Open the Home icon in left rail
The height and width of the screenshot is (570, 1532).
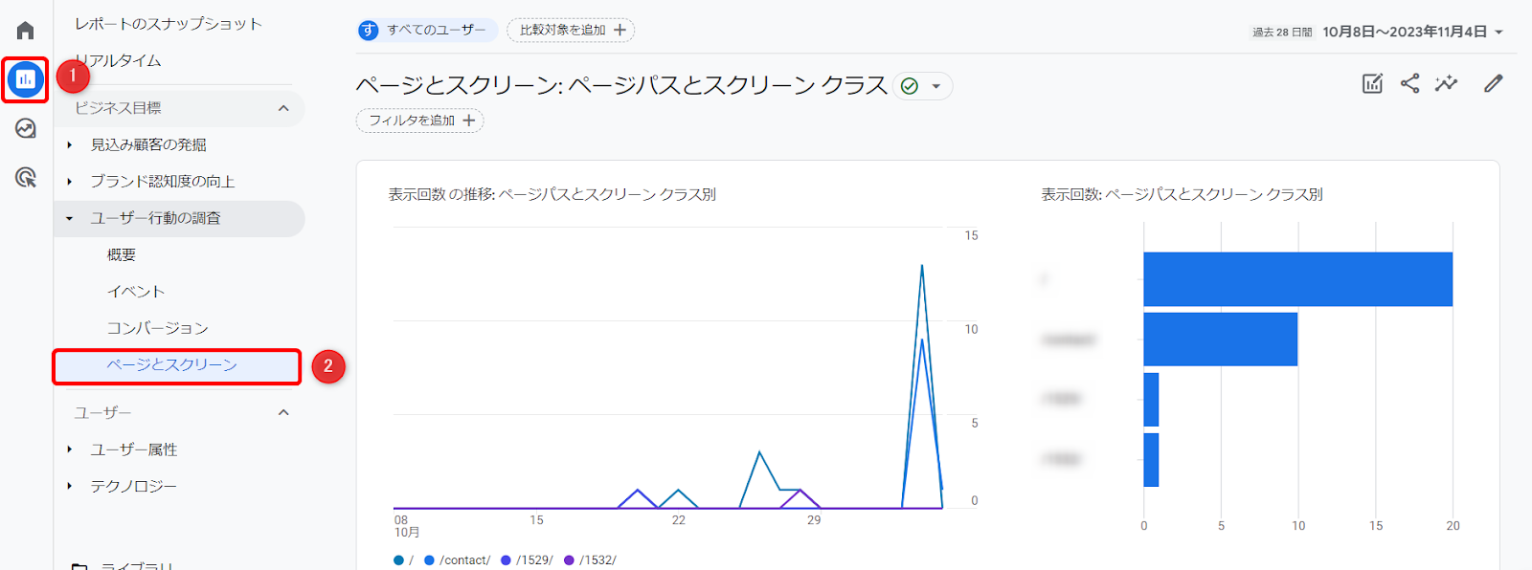tap(26, 31)
